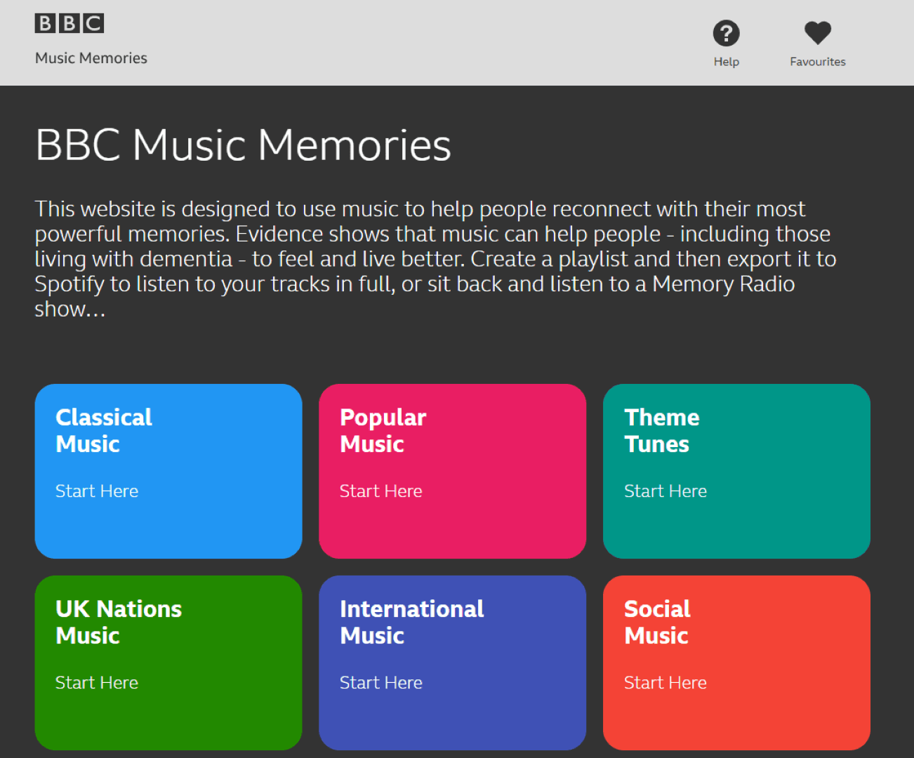Select the Classical Music title text
This screenshot has width=914, height=758.
click(x=103, y=430)
